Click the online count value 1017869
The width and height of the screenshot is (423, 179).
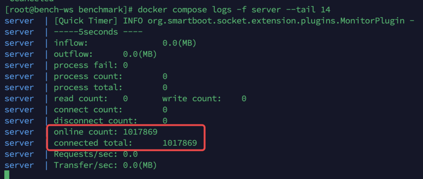pyautogui.click(x=140, y=132)
